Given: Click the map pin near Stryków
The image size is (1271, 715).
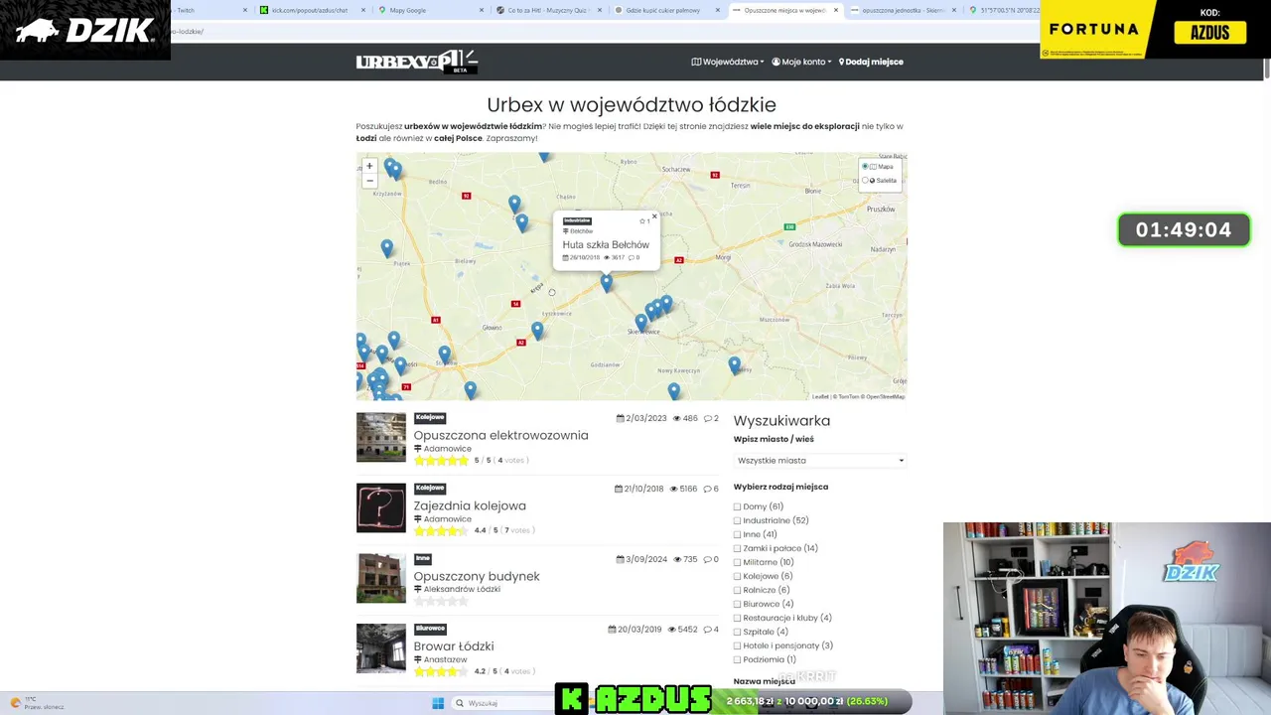Looking at the screenshot, I should pyautogui.click(x=445, y=354).
